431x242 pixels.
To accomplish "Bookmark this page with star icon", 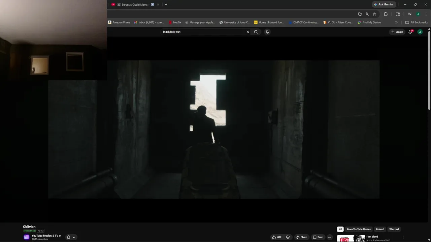I will tap(374, 14).
